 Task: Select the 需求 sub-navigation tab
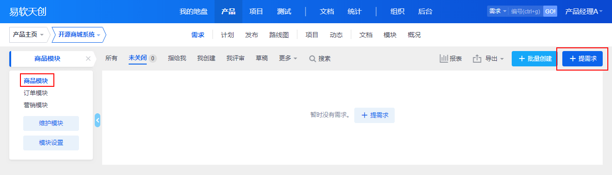pyautogui.click(x=198, y=35)
